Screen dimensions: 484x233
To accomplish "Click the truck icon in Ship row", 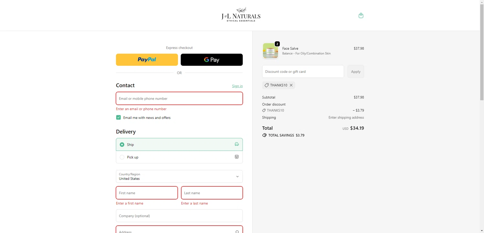I will point(237,144).
